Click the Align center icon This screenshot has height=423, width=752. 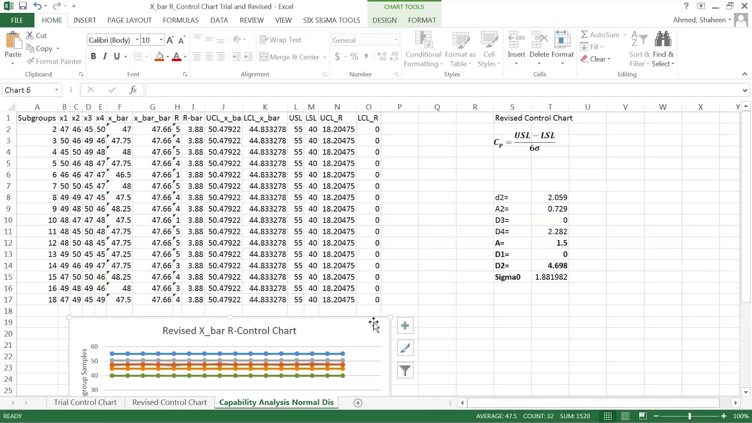point(209,56)
